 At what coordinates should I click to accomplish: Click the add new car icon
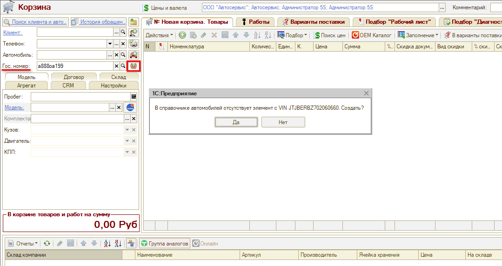point(134,55)
